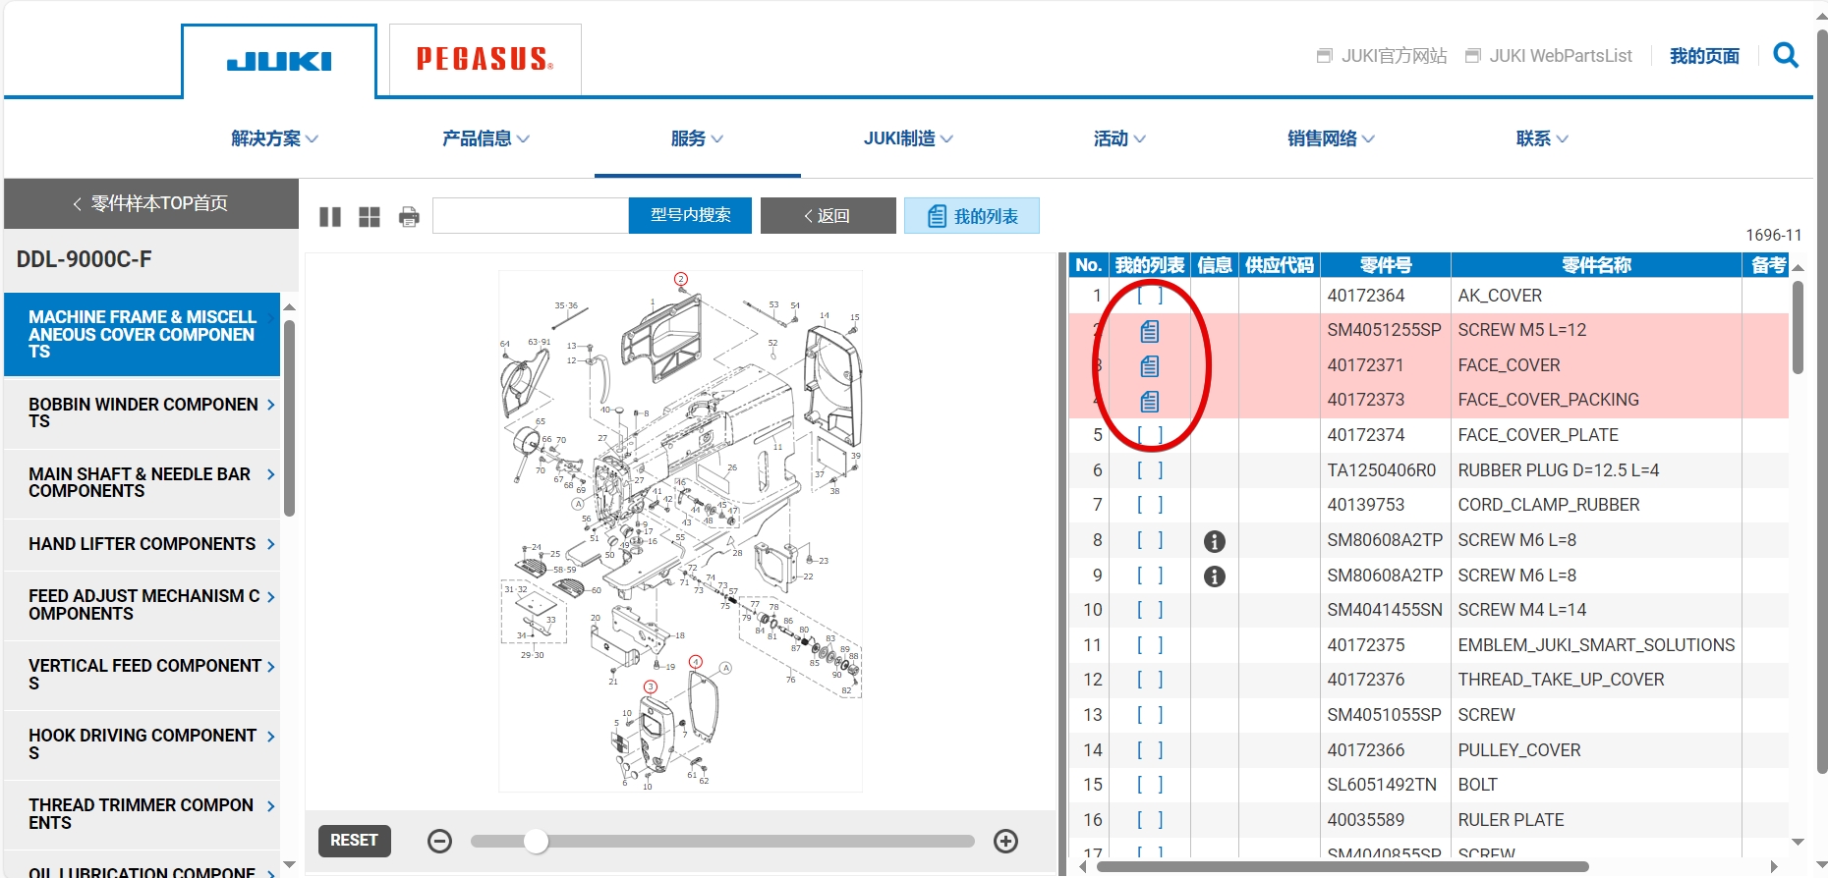1828x878 pixels.
Task: Open info icon for part number 8
Action: (1214, 541)
